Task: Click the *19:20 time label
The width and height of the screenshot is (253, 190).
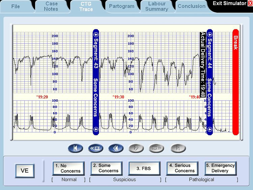Action: click(42, 97)
